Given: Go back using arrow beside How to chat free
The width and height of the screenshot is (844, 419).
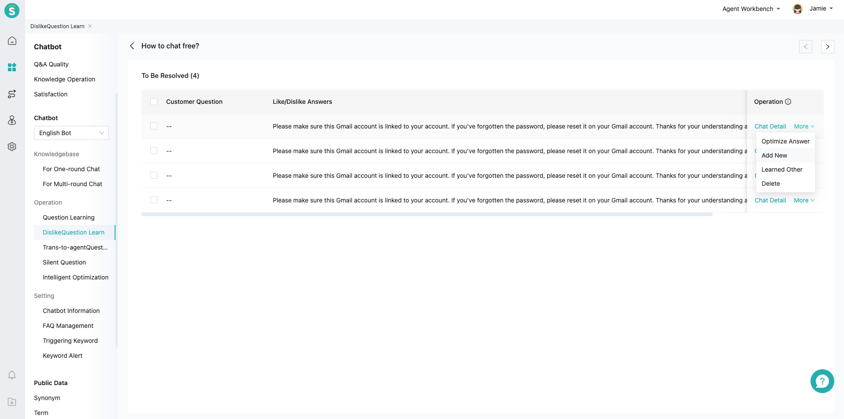Looking at the screenshot, I should pos(132,46).
